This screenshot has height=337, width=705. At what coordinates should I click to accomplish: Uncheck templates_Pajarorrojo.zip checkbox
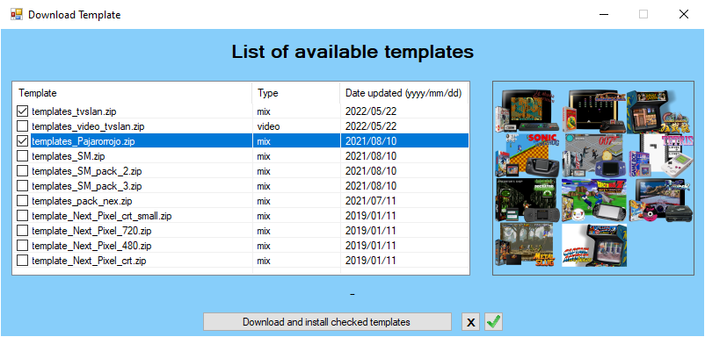point(22,141)
